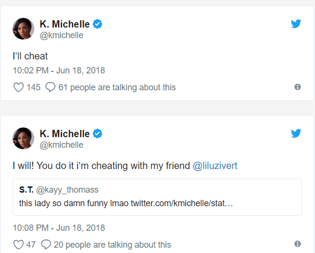
Task: Click verified badge in second tweet header
Action: pos(97,134)
